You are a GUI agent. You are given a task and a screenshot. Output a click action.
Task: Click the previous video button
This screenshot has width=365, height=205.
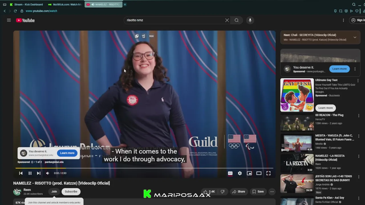click(x=21, y=173)
